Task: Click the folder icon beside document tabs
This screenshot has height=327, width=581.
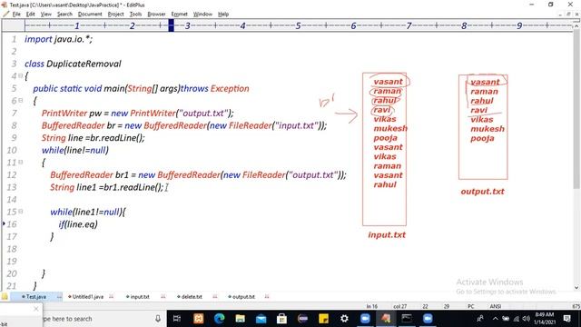Action: point(5,297)
